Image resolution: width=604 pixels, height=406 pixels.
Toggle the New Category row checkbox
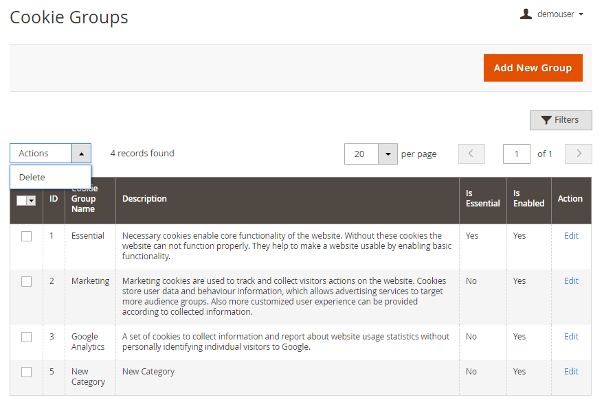point(26,372)
